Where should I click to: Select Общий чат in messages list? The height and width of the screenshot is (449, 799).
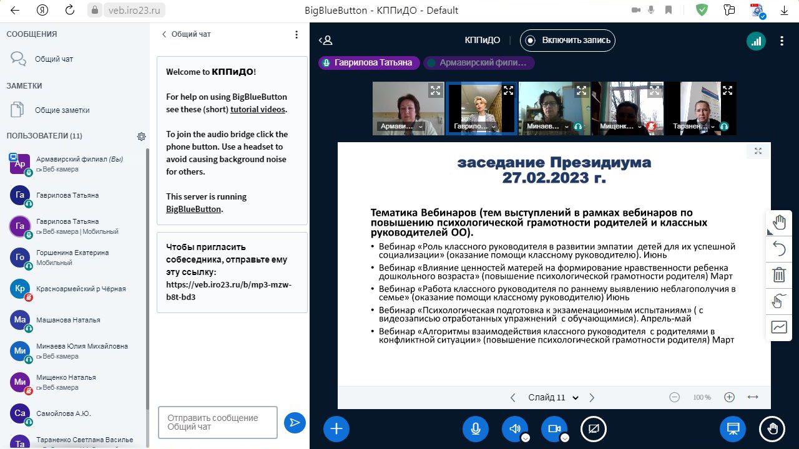click(54, 59)
